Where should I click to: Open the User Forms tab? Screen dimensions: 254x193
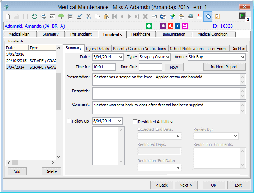click(x=217, y=49)
